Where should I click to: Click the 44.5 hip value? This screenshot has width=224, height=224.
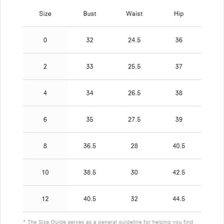pos(179,199)
